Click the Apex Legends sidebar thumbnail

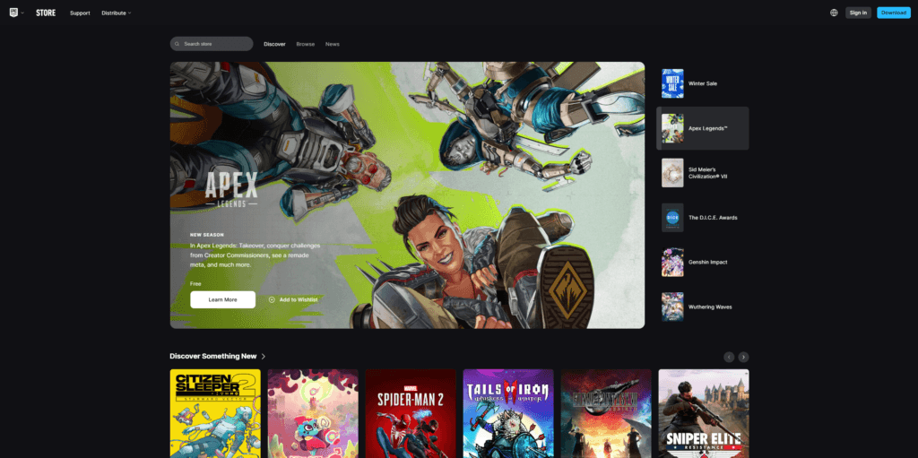pos(672,128)
